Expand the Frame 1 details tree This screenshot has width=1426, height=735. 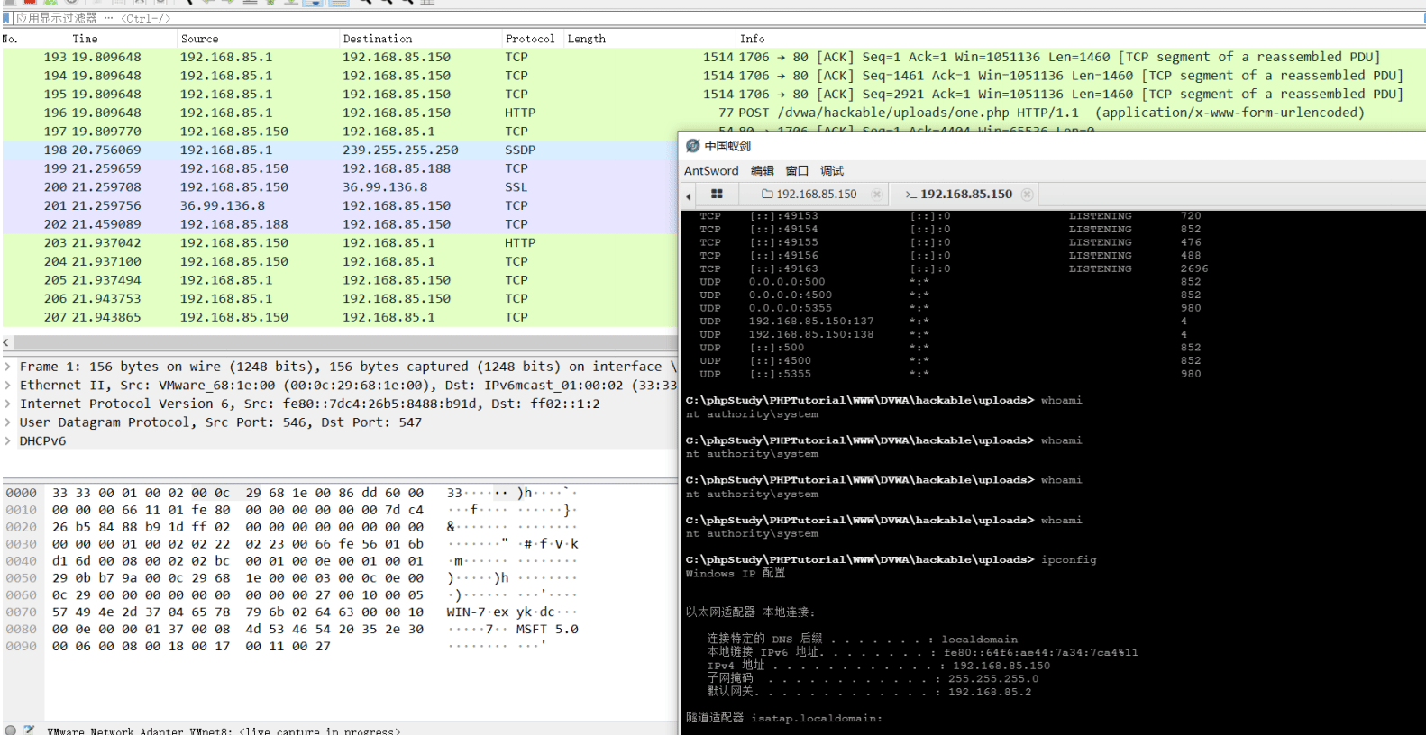pos(8,367)
